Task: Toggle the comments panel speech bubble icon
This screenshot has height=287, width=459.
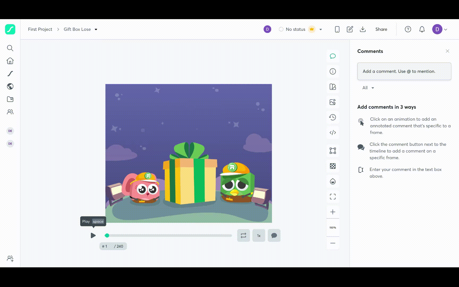Action: tap(333, 56)
